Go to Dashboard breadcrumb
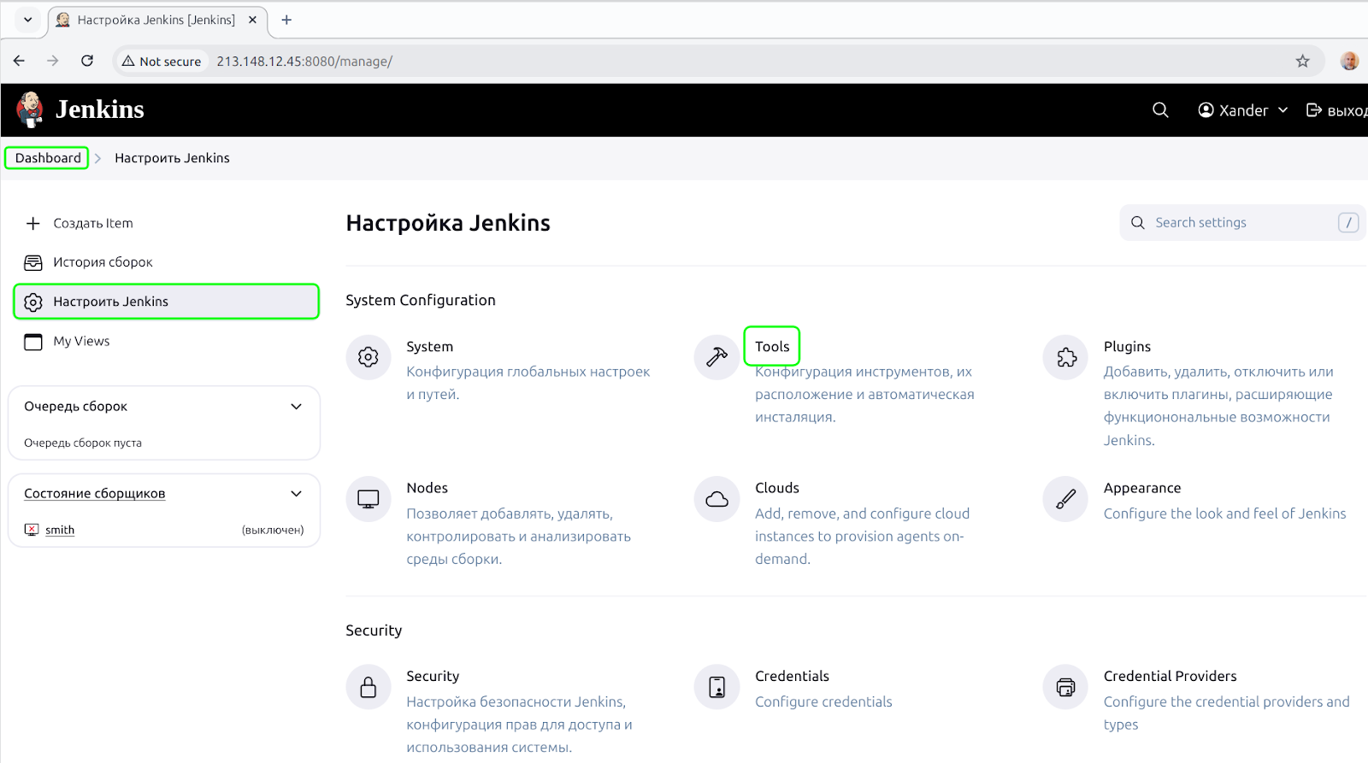The image size is (1368, 763). pos(48,158)
